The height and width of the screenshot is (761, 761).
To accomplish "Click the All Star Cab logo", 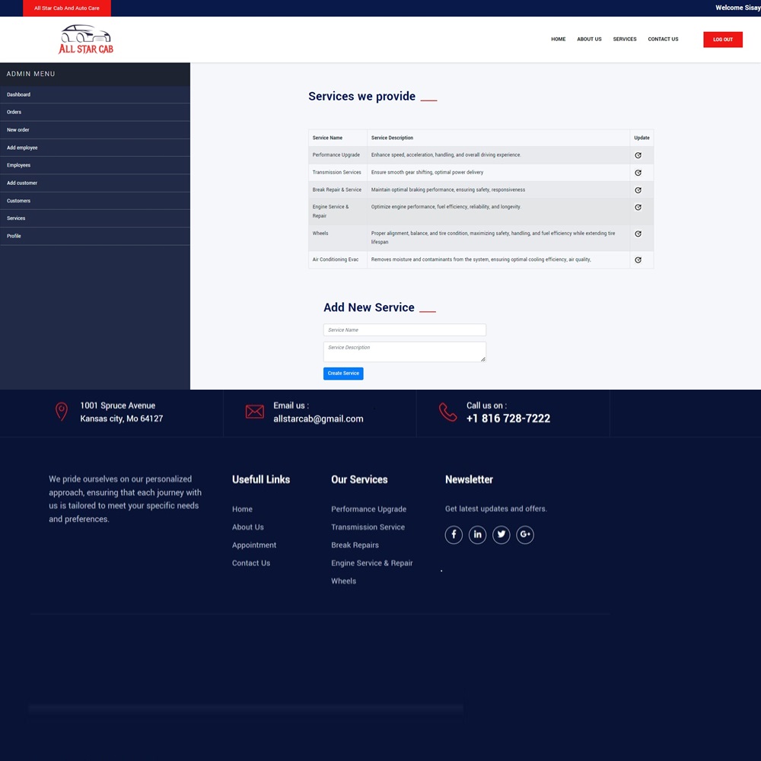I will tap(86, 40).
